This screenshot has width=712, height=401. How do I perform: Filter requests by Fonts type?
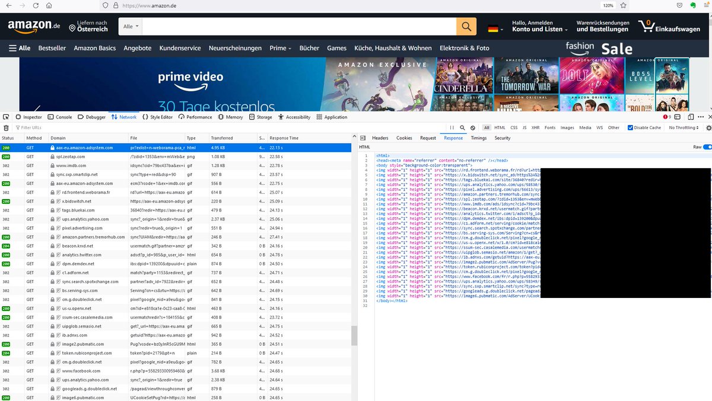coord(550,127)
